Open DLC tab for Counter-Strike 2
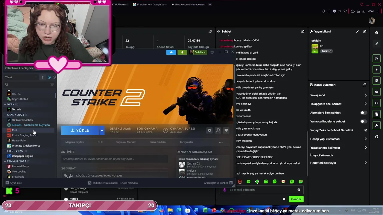Image resolution: width=383 pixels, height=215 pixels. click(x=100, y=142)
